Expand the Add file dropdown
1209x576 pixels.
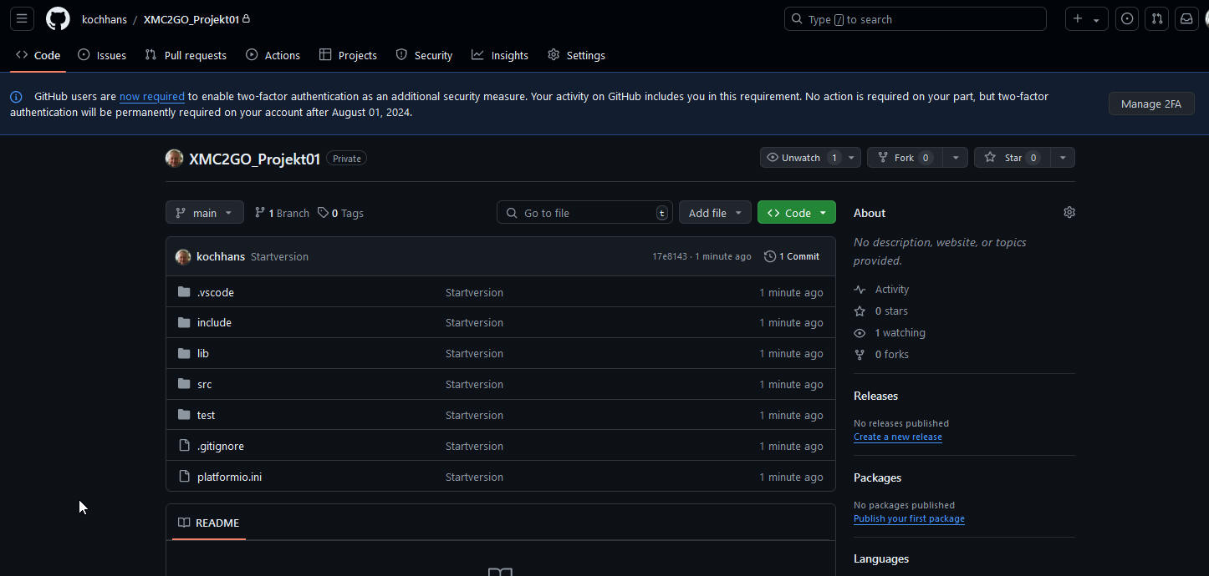(x=715, y=213)
